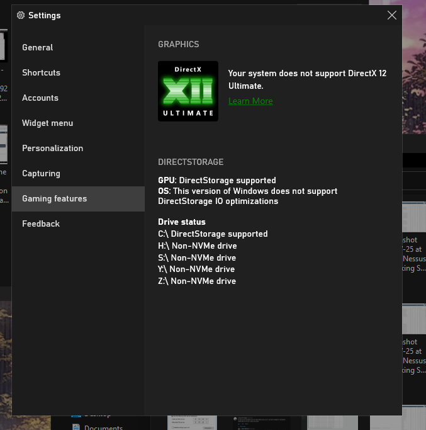
Task: Click the GRAPHICS section heading
Action: (x=179, y=45)
